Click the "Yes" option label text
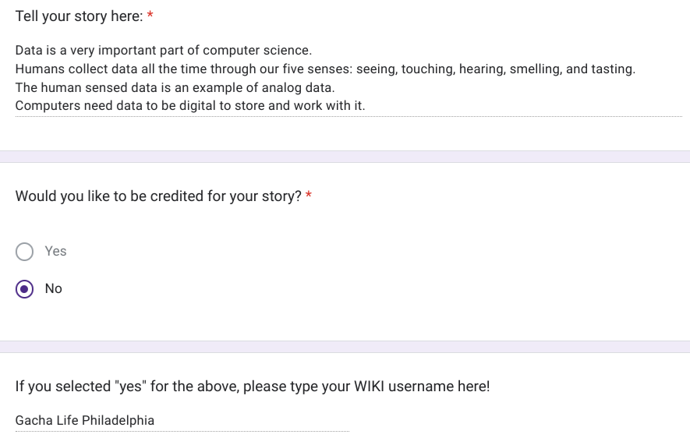The height and width of the screenshot is (445, 690). pyautogui.click(x=55, y=252)
